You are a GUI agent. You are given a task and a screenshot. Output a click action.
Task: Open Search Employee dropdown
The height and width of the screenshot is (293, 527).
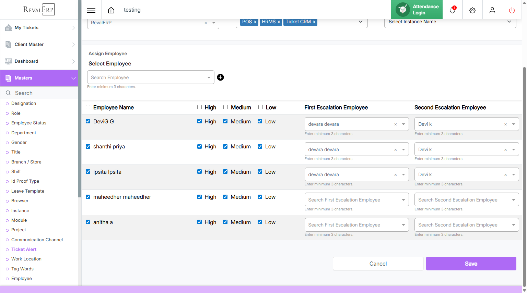[151, 77]
